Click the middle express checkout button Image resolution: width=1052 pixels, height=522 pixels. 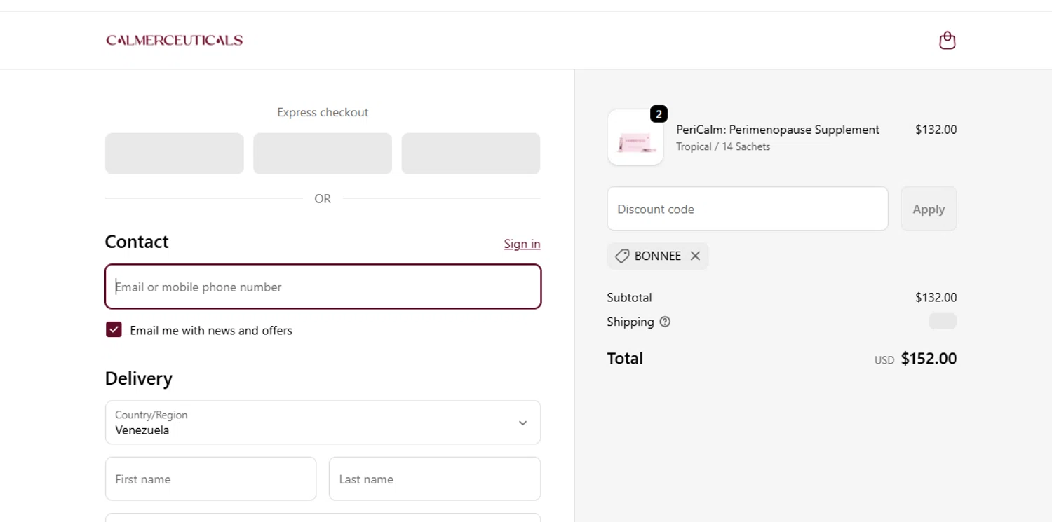[323, 153]
